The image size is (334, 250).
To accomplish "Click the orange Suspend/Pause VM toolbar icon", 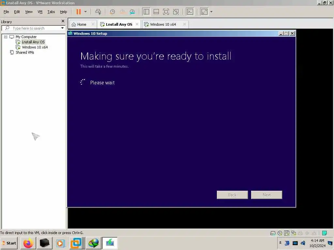I will [78, 12].
